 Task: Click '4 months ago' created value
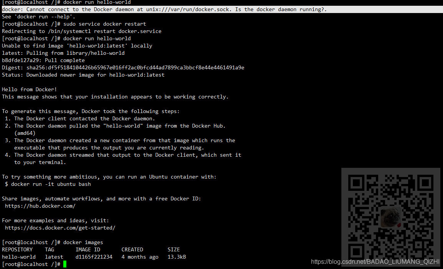pos(140,257)
